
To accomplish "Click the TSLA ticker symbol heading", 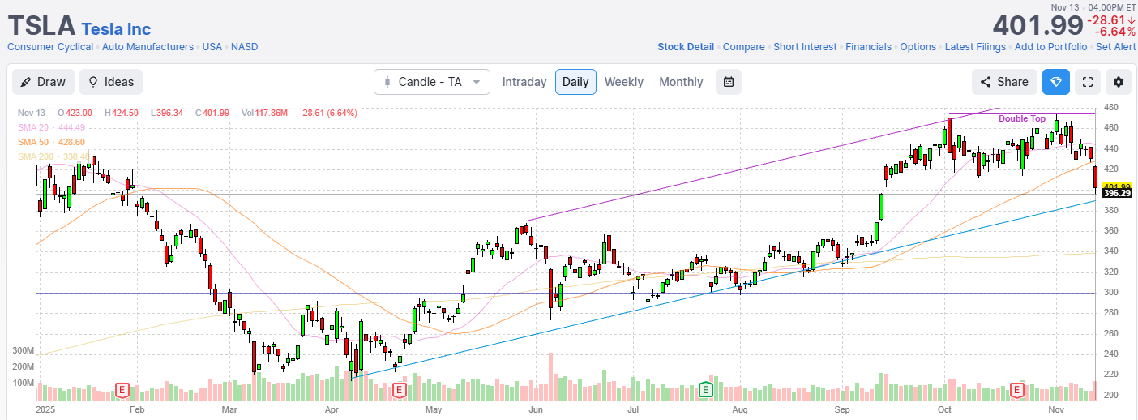I will tap(41, 26).
